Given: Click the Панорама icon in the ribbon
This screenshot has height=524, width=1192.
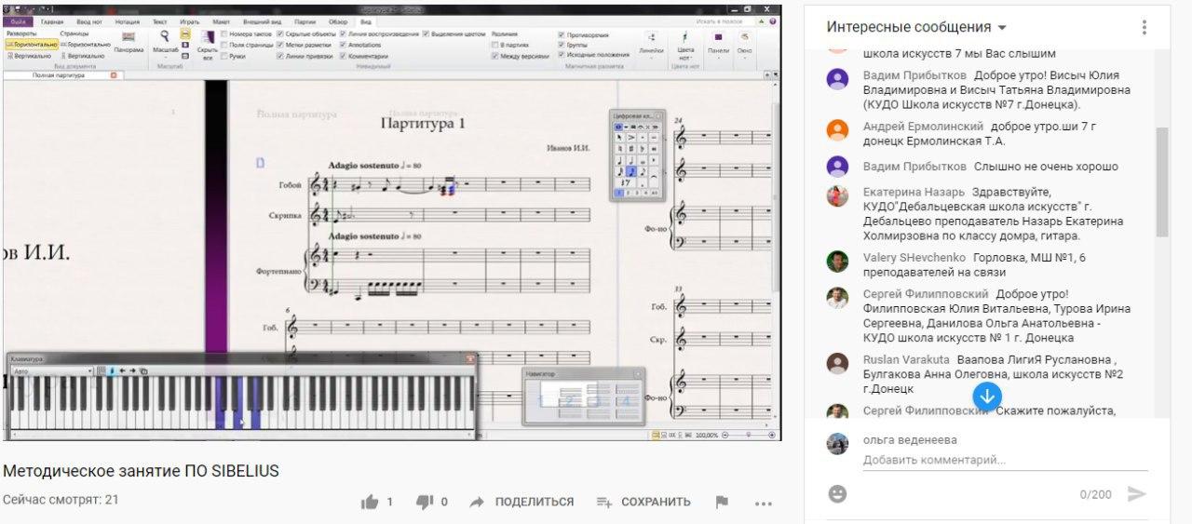Looking at the screenshot, I should tap(129, 36).
